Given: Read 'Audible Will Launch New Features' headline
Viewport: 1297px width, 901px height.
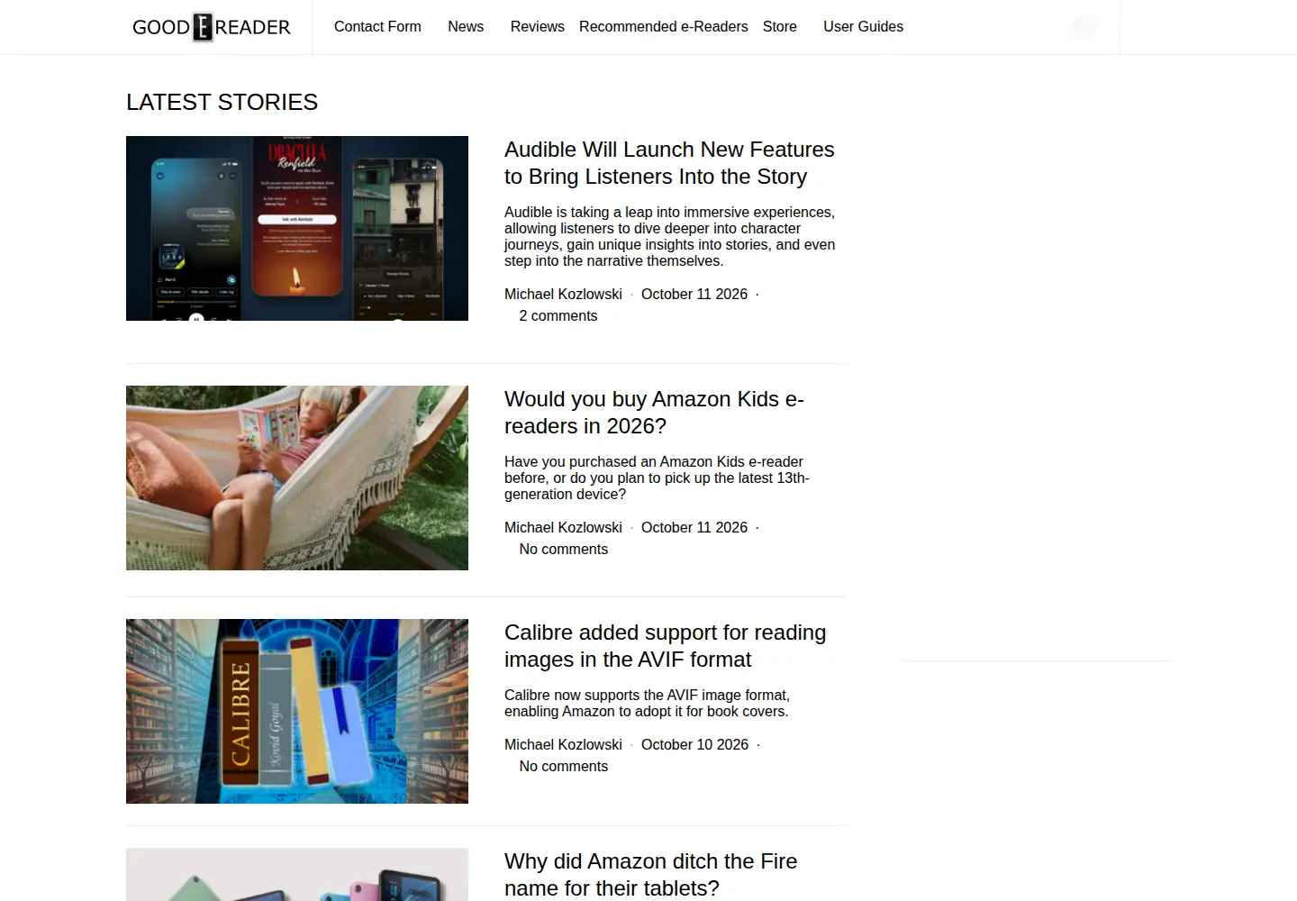Looking at the screenshot, I should coord(669,163).
